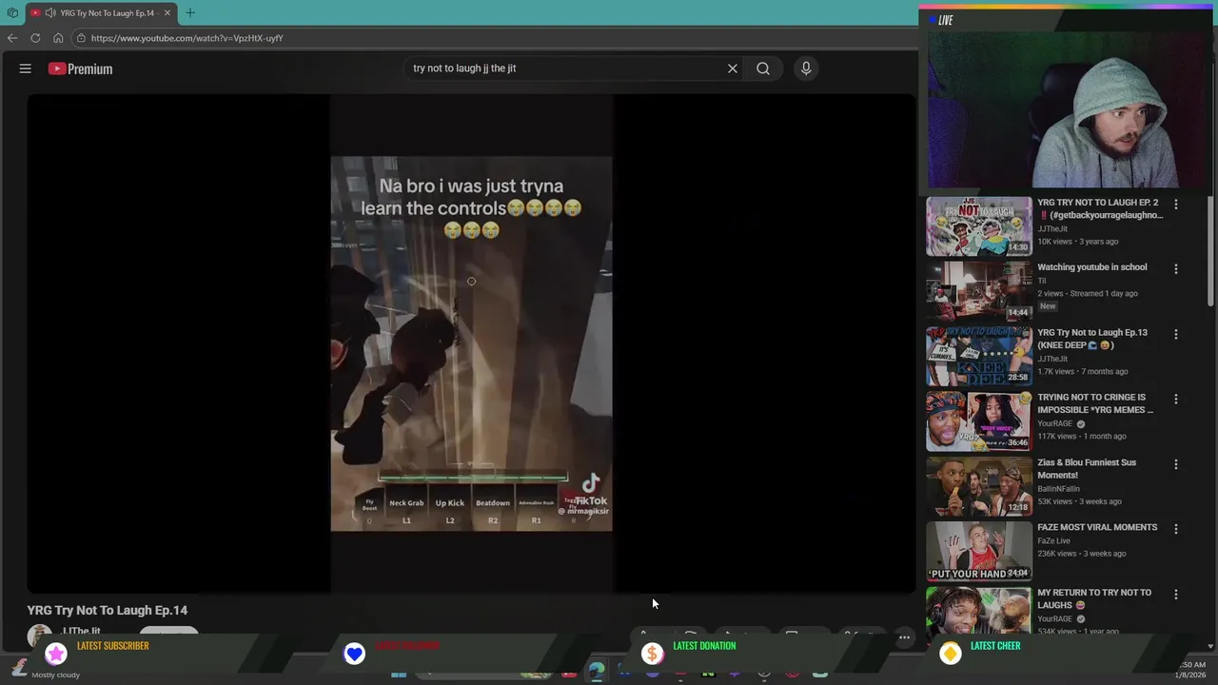Open options menu for 'TRYING NOT TO CRINGE' video

(1176, 400)
